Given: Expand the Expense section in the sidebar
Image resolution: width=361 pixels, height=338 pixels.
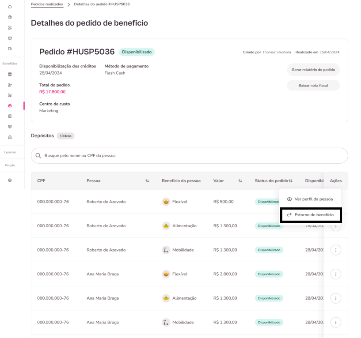Looking at the screenshot, I should click(x=9, y=152).
